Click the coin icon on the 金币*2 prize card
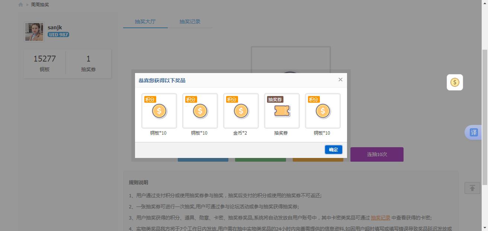The width and height of the screenshot is (488, 231). pos(241,110)
